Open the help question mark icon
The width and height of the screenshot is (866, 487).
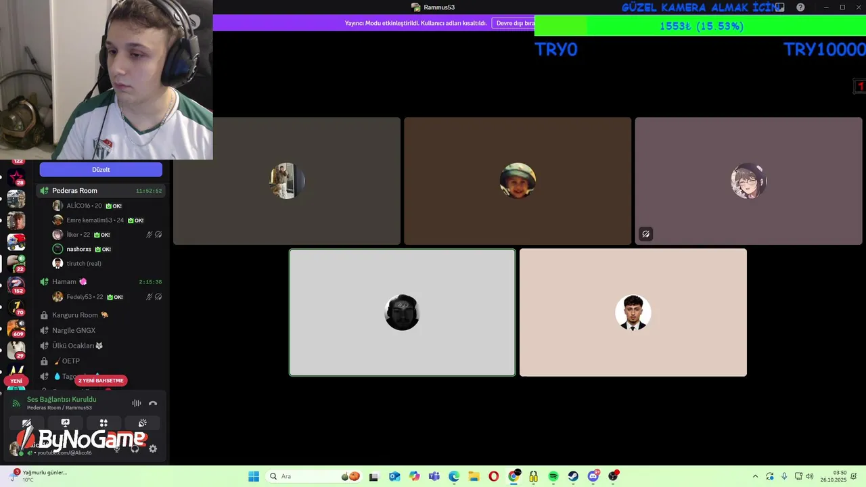tap(800, 7)
